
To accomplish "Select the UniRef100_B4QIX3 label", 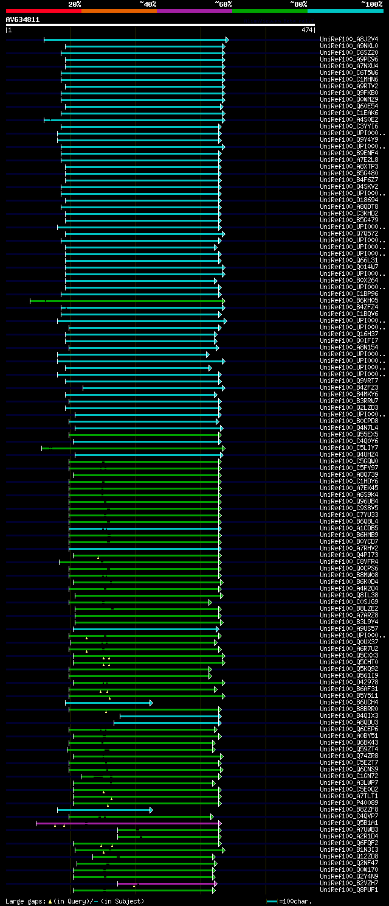I will pos(349,716).
